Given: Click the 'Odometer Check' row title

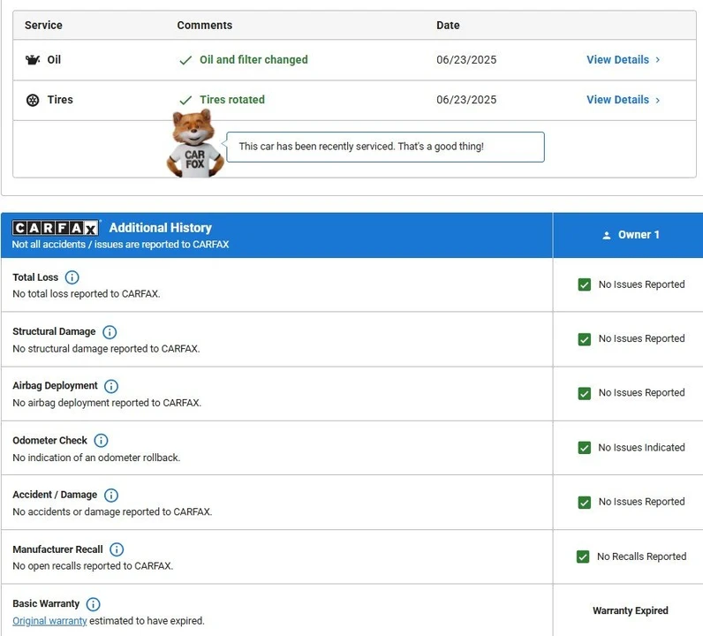Looking at the screenshot, I should click(x=49, y=441).
